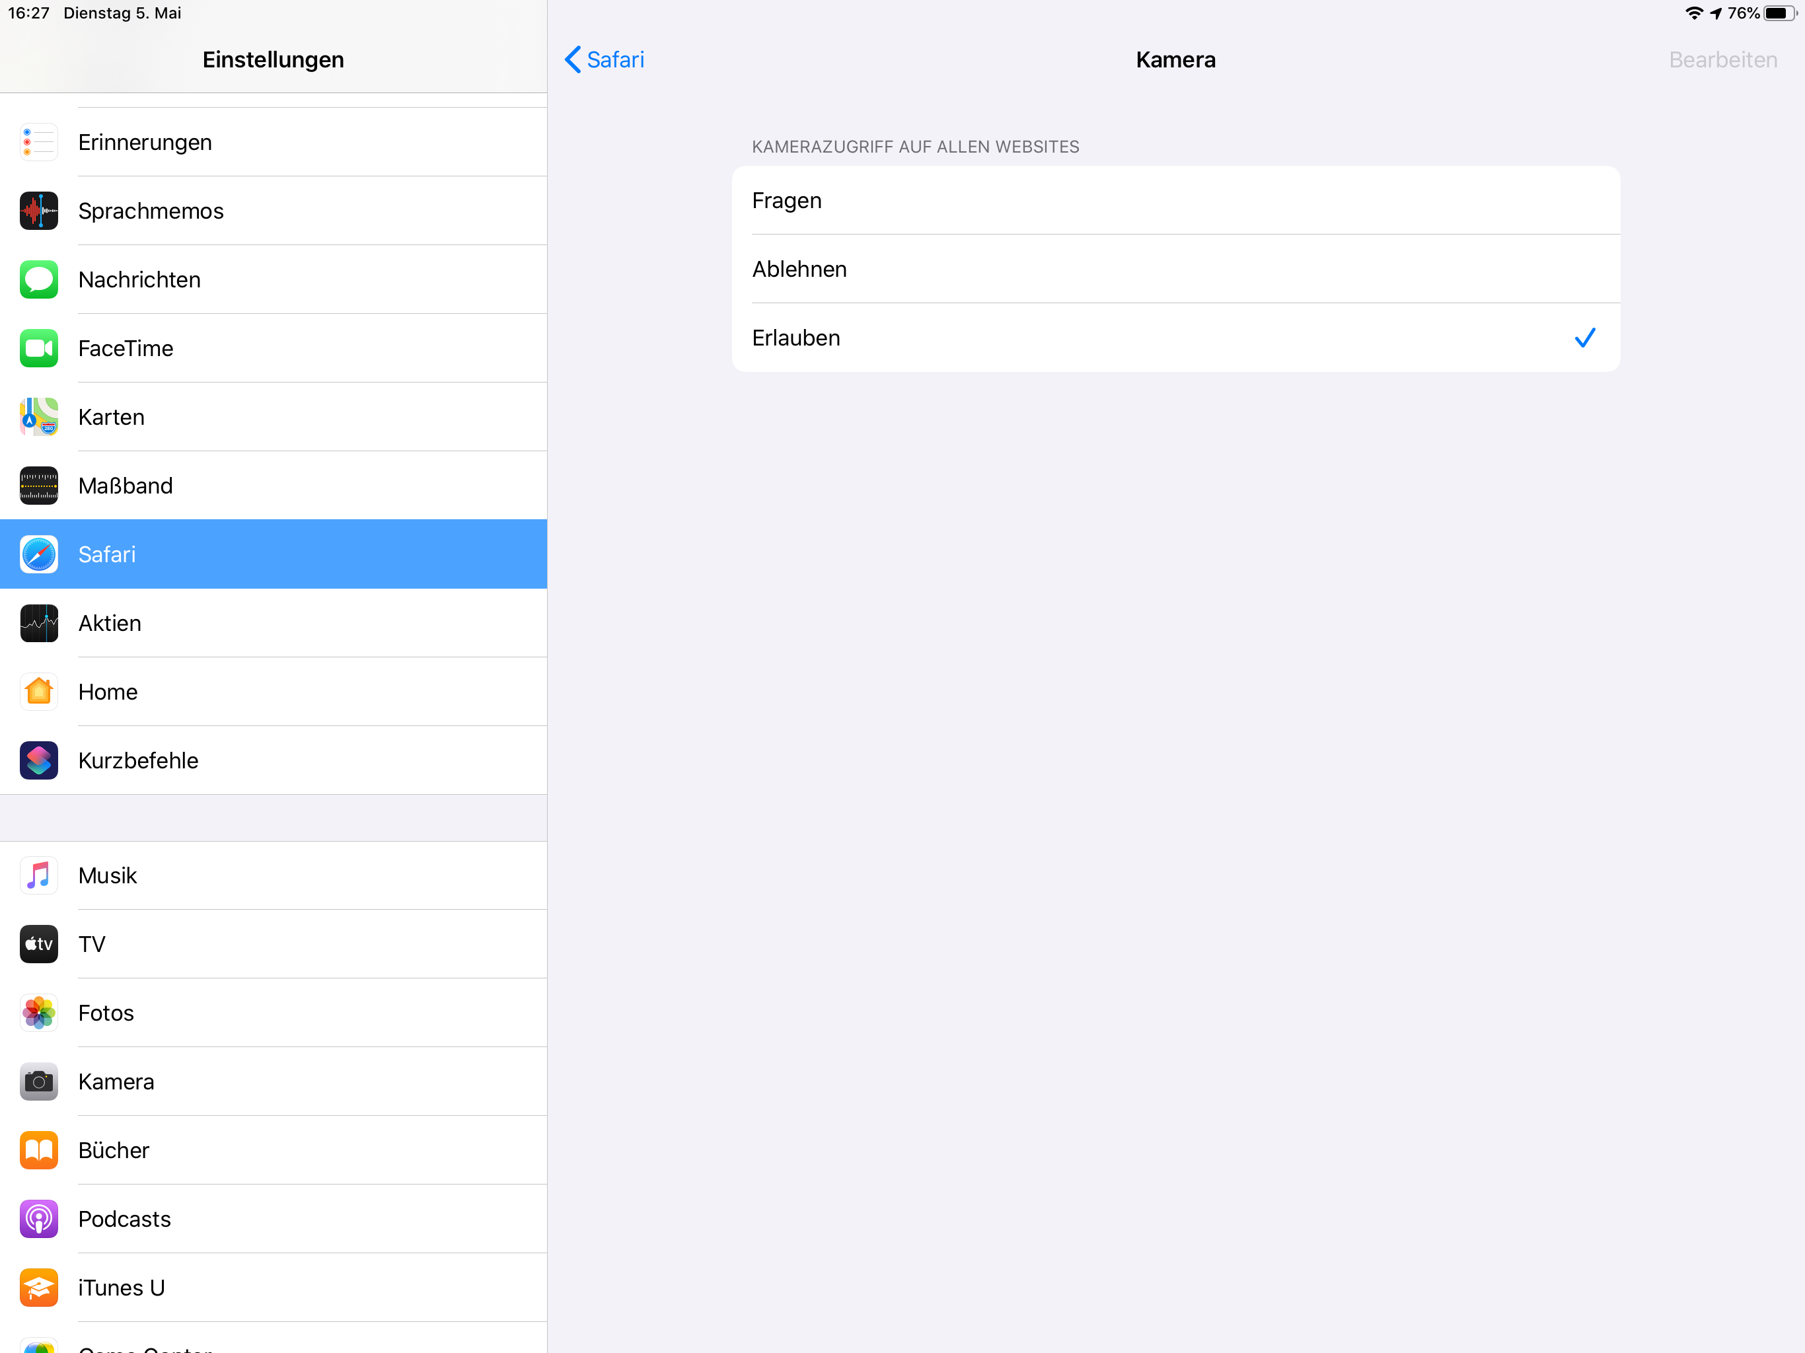
Task: Open Karten settings
Action: coord(274,417)
